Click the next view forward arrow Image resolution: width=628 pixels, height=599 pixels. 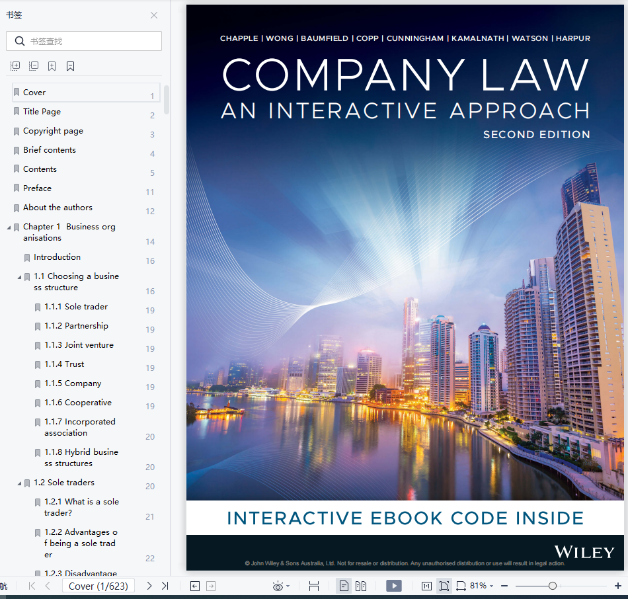[x=211, y=586]
